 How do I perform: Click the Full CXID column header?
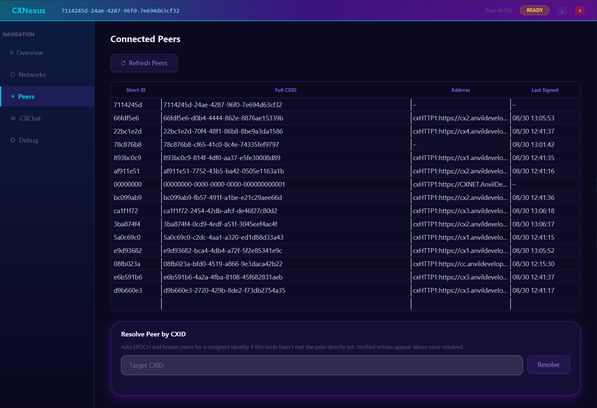286,90
